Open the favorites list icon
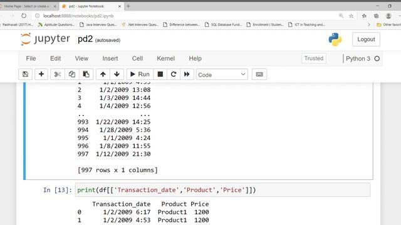The width and height of the screenshot is (401, 225). [x=364, y=16]
